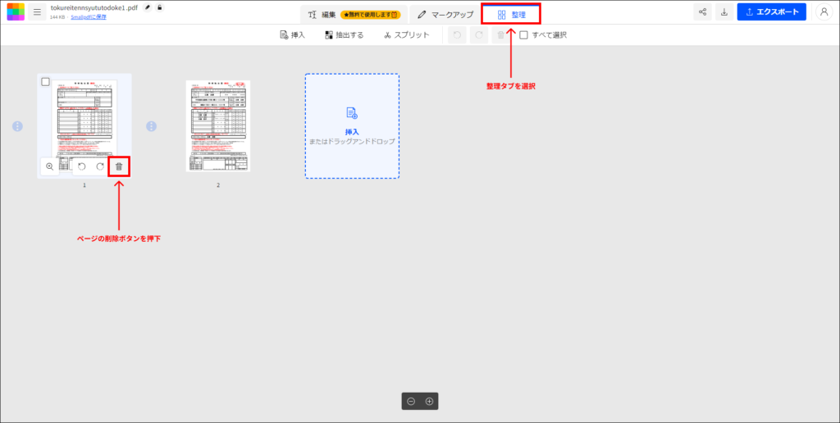
Task: Check the page 1 selection checkbox
Action: point(46,82)
